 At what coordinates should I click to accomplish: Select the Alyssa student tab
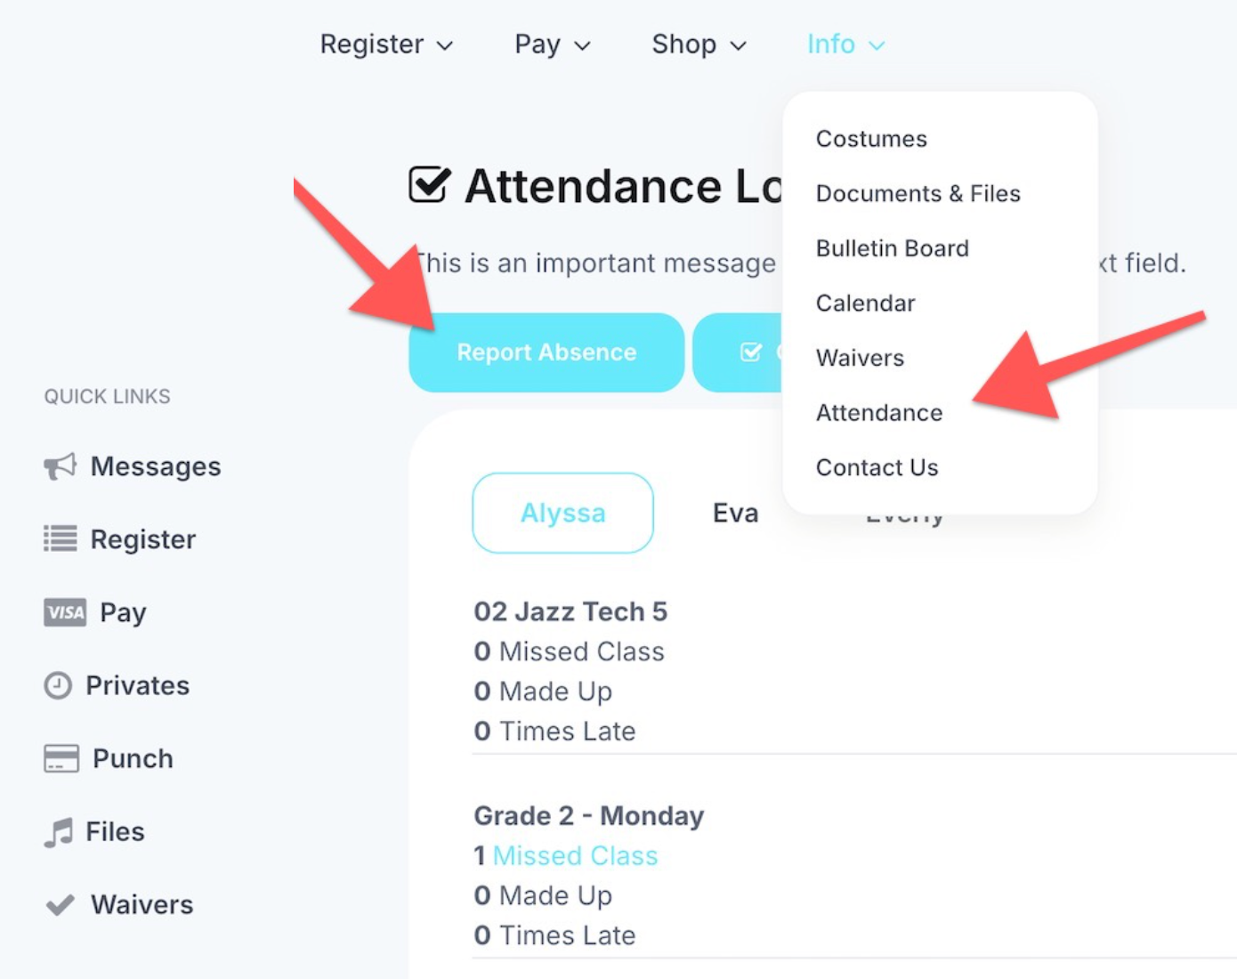tap(562, 514)
